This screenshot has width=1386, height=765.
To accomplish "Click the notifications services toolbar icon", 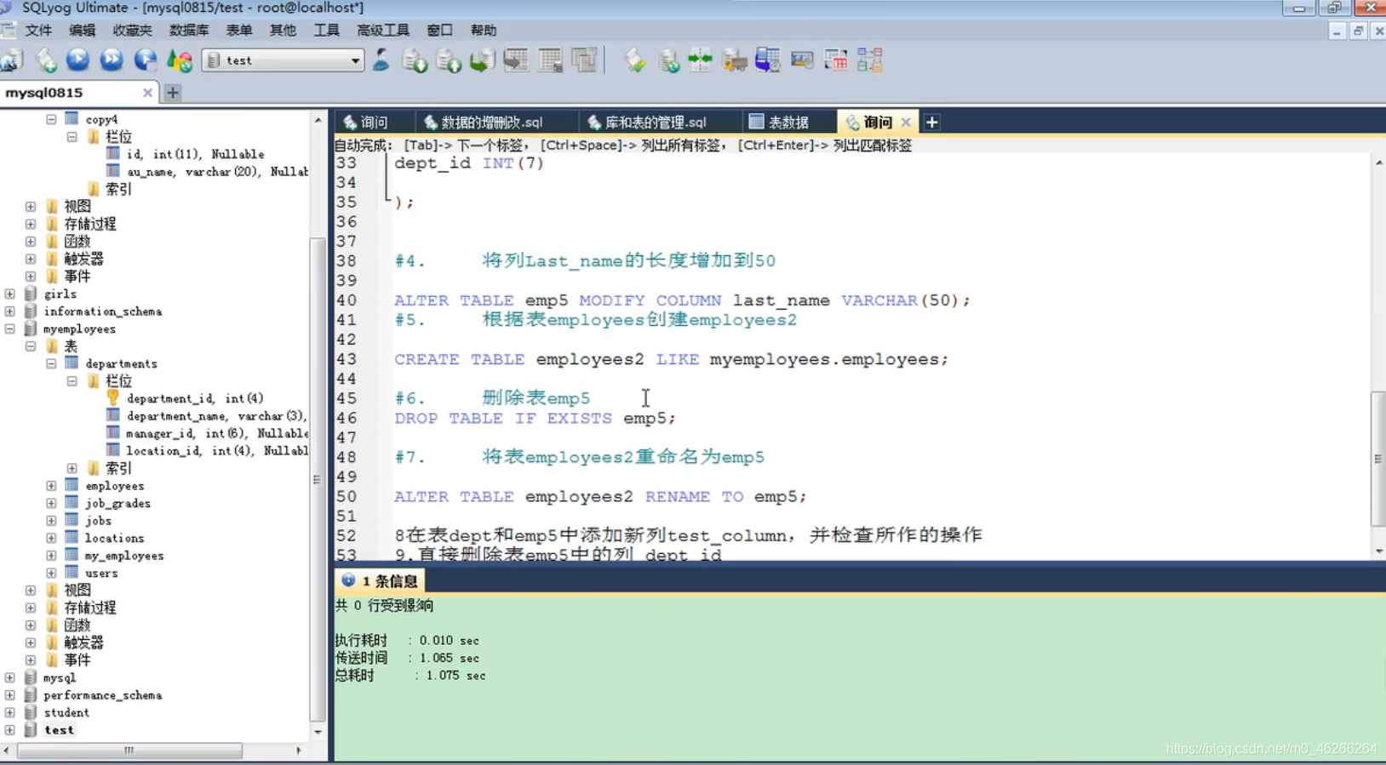I will pyautogui.click(x=802, y=60).
